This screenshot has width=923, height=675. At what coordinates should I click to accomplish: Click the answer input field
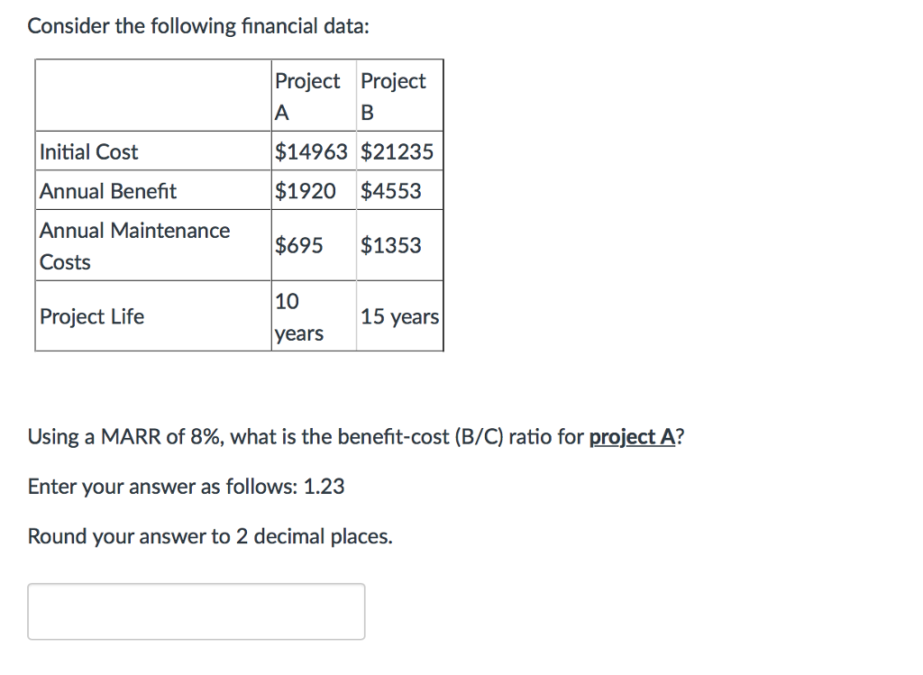click(x=196, y=611)
